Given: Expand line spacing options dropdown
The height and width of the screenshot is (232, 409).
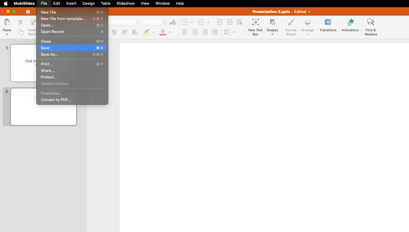Looking at the screenshot, I should (234, 32).
